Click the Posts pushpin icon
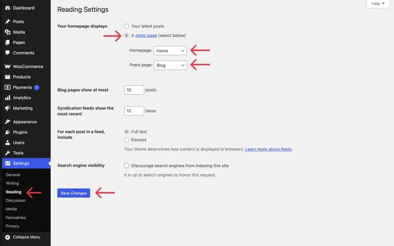 [7, 22]
